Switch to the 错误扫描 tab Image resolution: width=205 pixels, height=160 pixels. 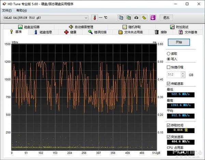[97, 32]
